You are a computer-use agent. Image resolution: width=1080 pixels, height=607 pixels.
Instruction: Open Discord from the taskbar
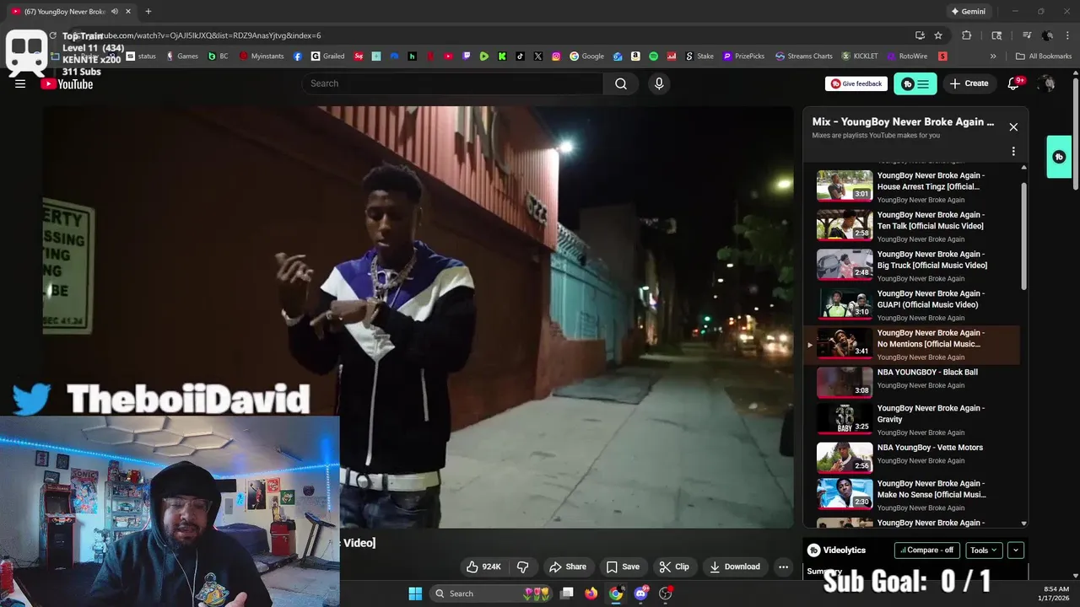click(x=640, y=594)
